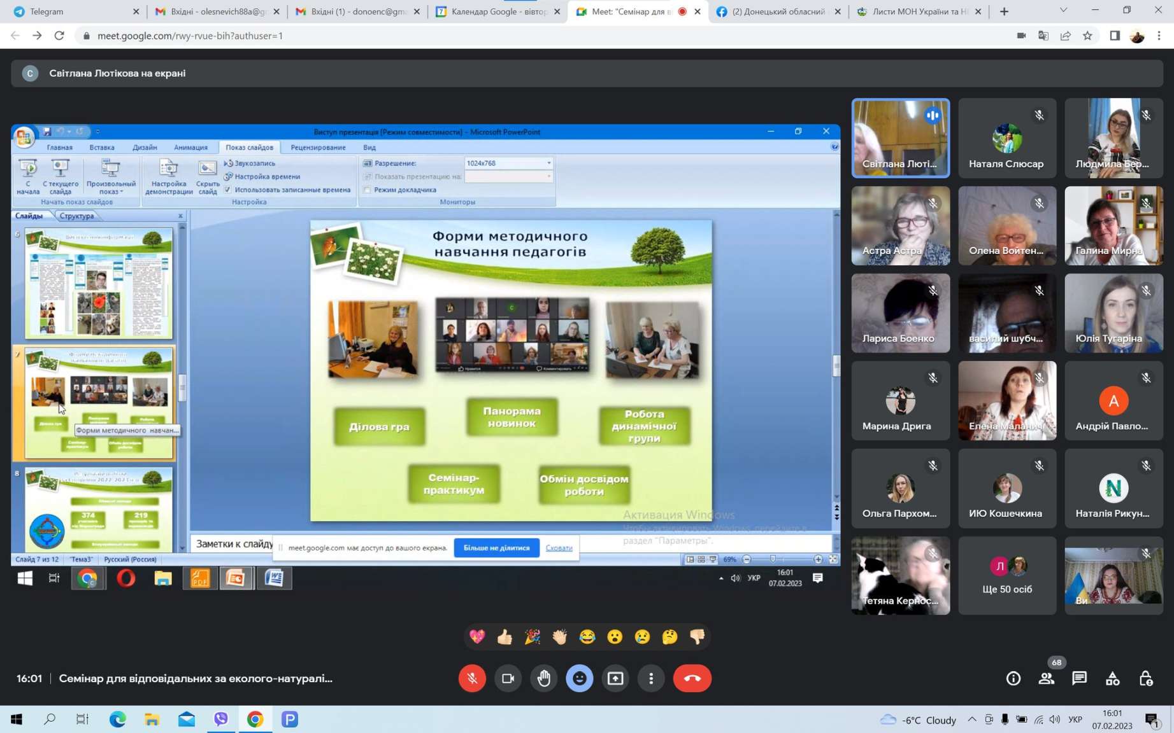Click Світлана Лютікова participant tile
Viewport: 1174px width, 733px height.
point(900,138)
